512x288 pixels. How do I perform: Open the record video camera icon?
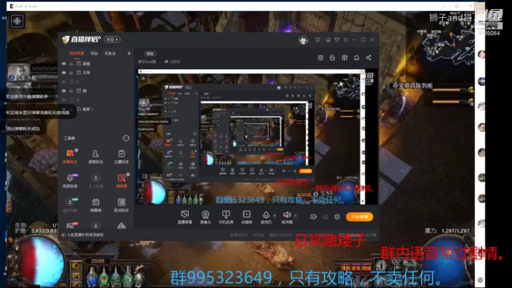pos(314,216)
